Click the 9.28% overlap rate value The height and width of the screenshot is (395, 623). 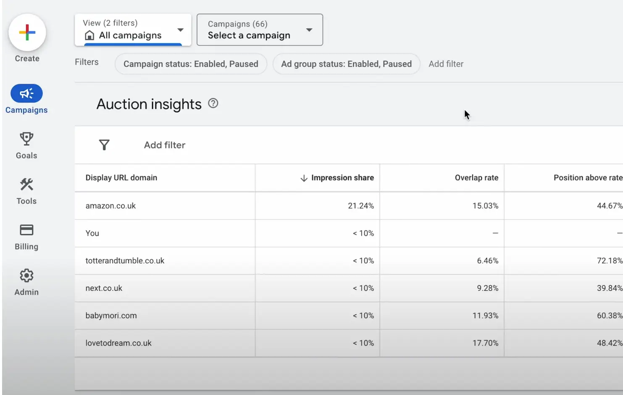pyautogui.click(x=488, y=288)
